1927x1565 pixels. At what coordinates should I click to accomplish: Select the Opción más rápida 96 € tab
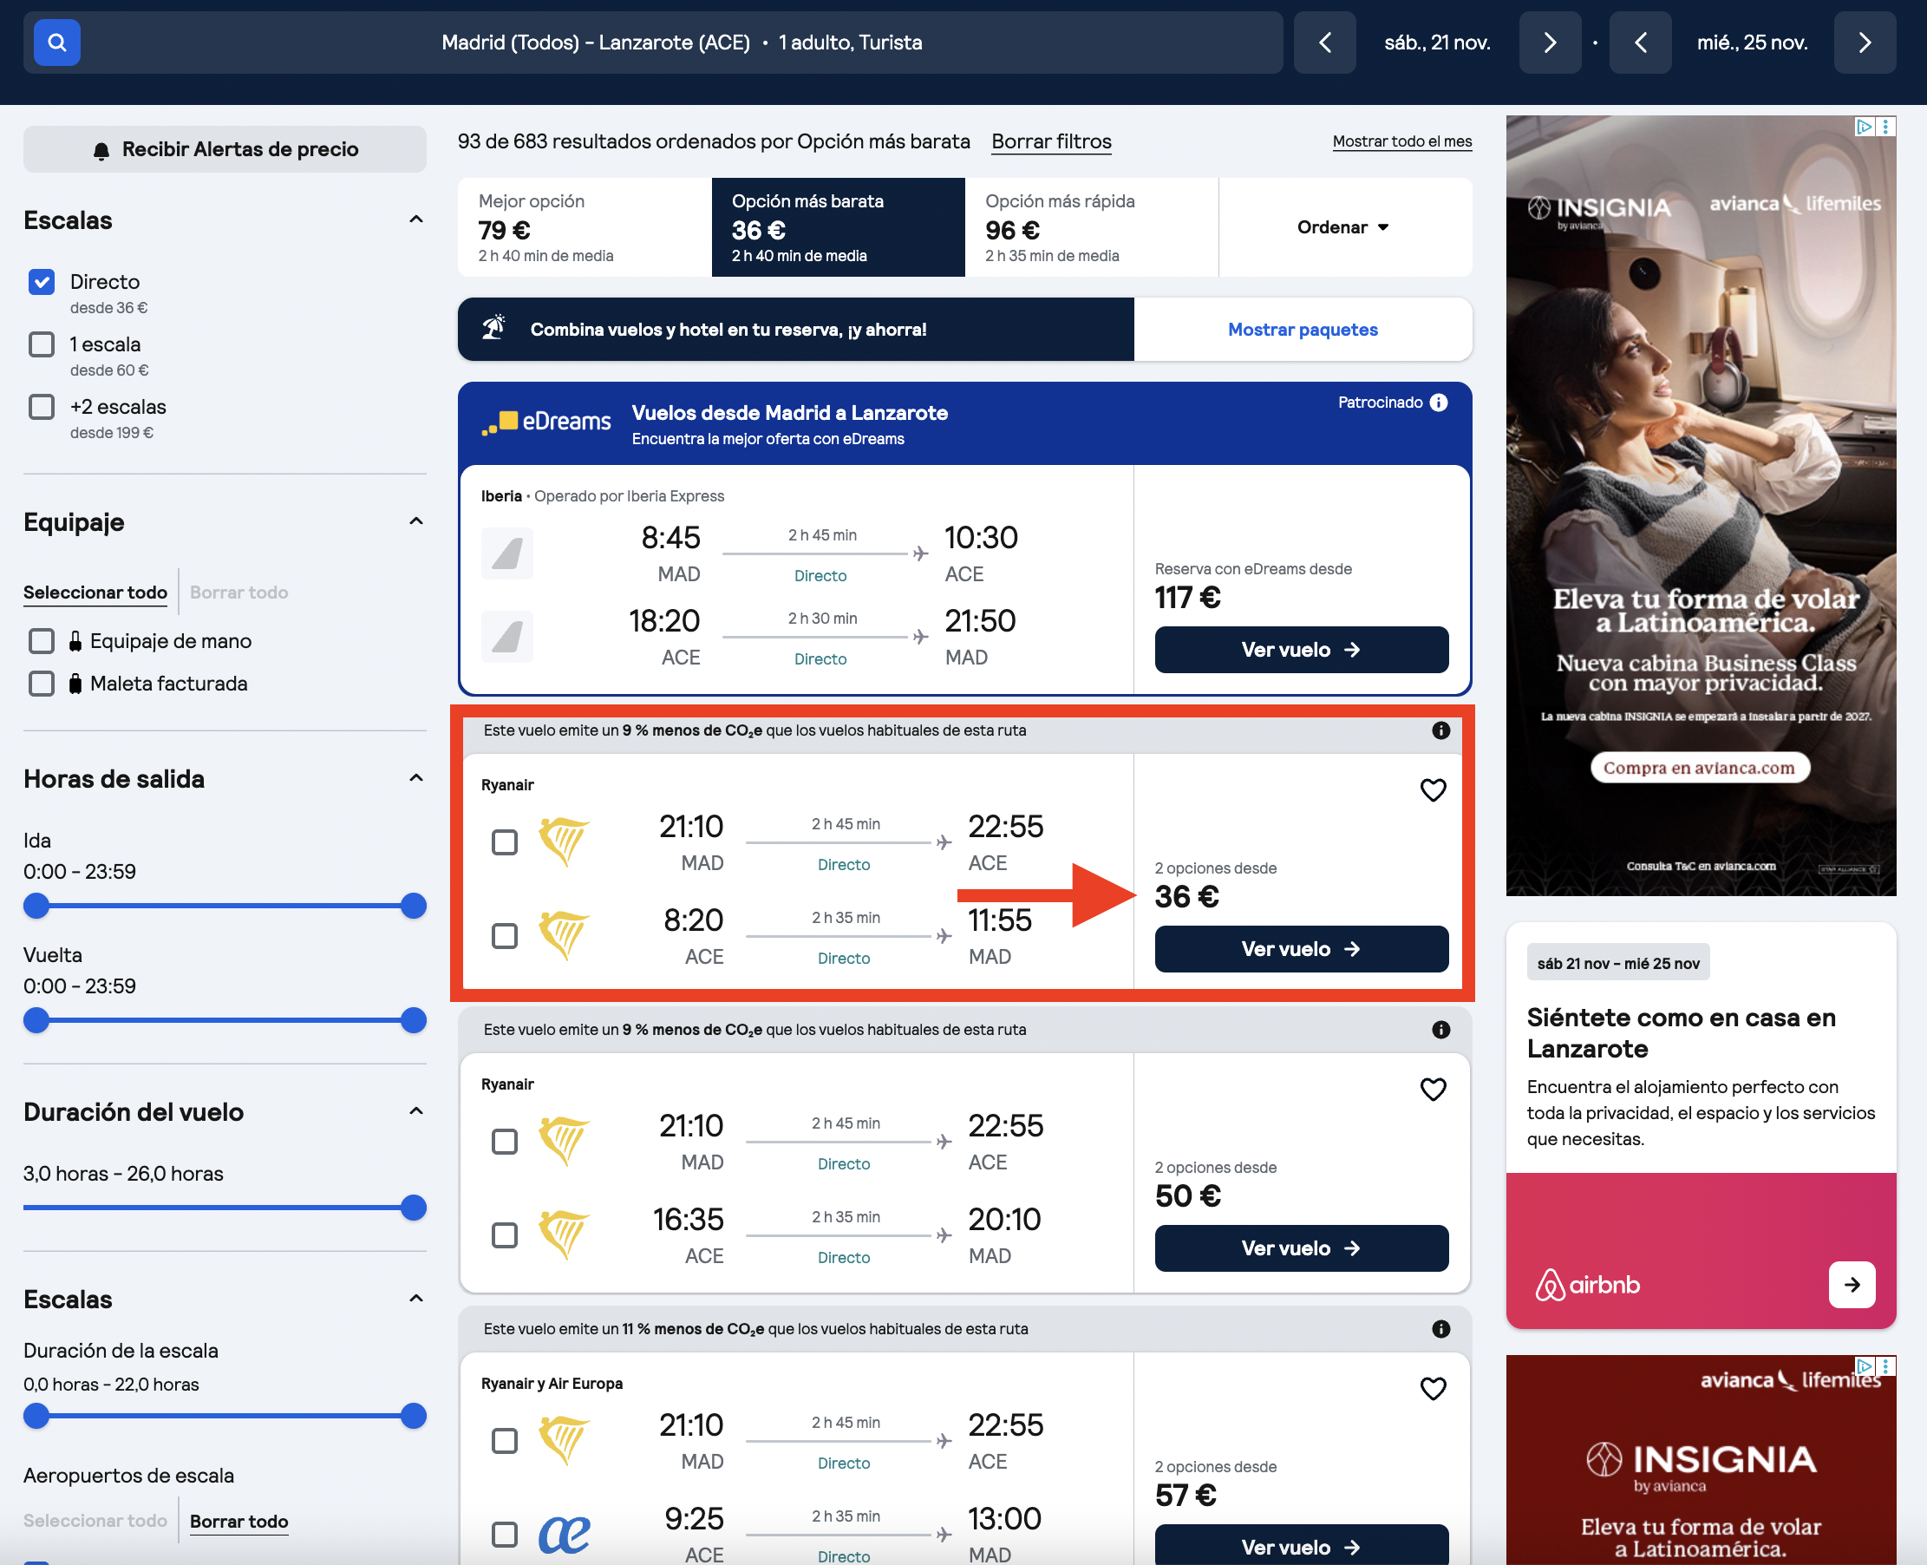[x=1092, y=227]
